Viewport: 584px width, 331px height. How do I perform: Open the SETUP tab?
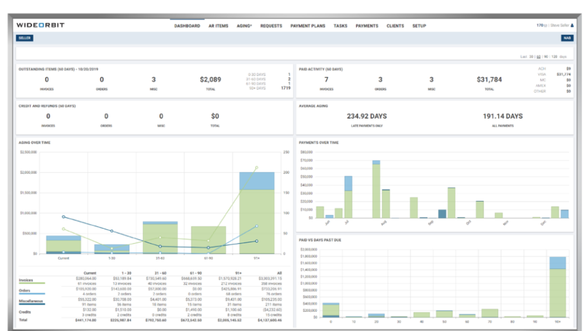coord(419,26)
